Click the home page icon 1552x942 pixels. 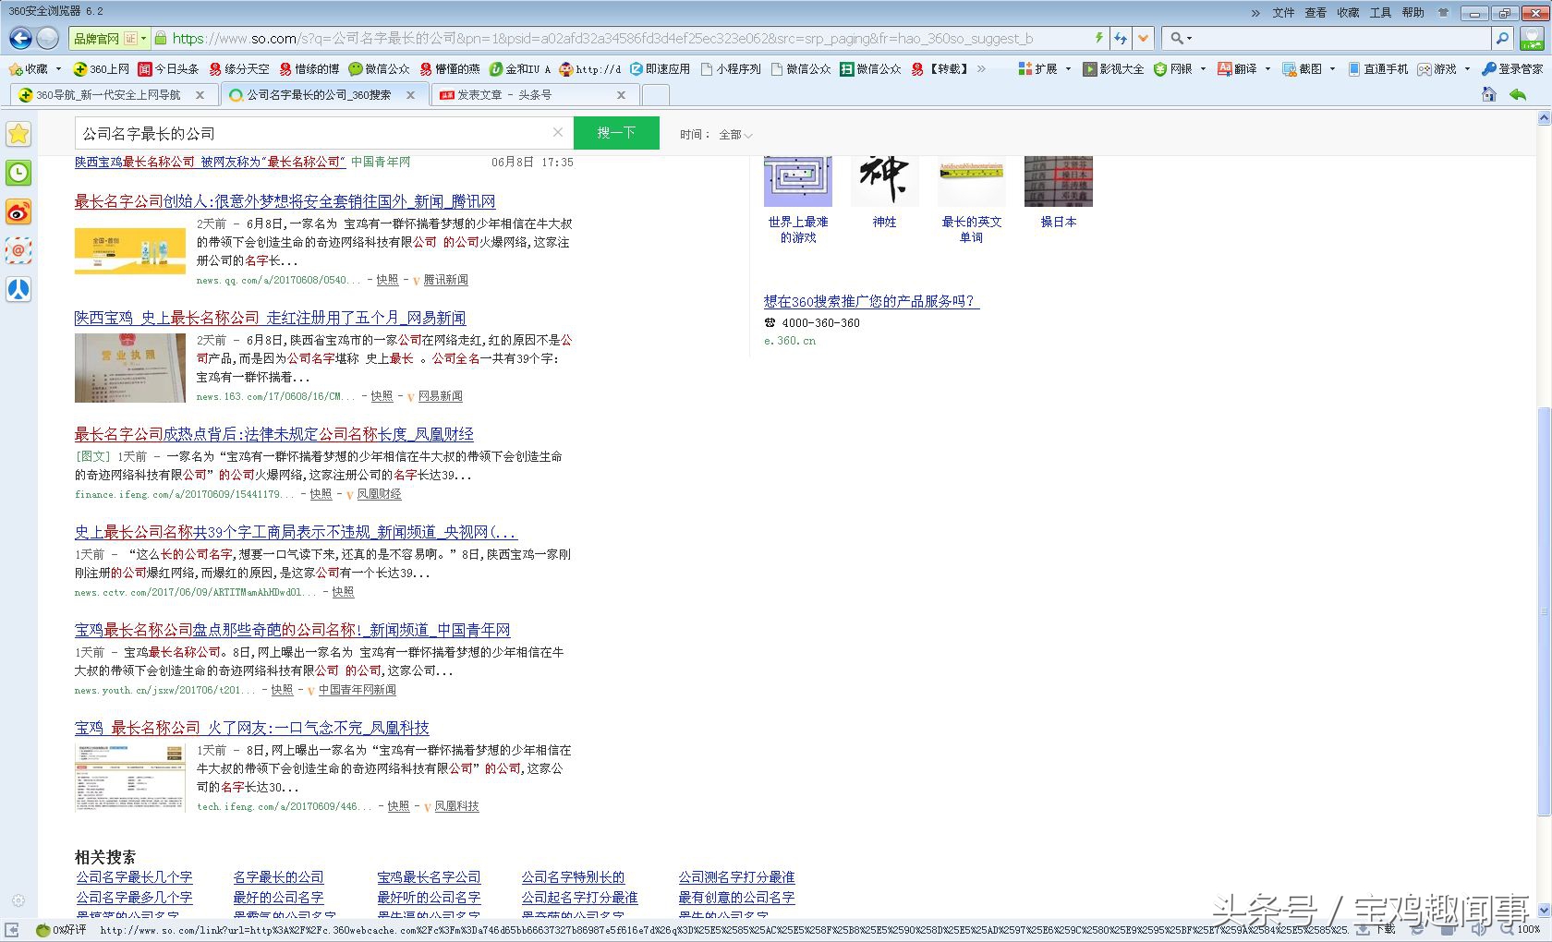[x=1488, y=94]
